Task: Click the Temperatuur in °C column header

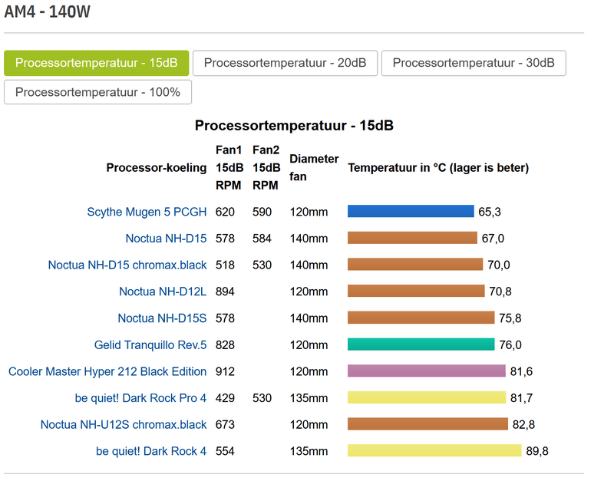Action: click(438, 167)
